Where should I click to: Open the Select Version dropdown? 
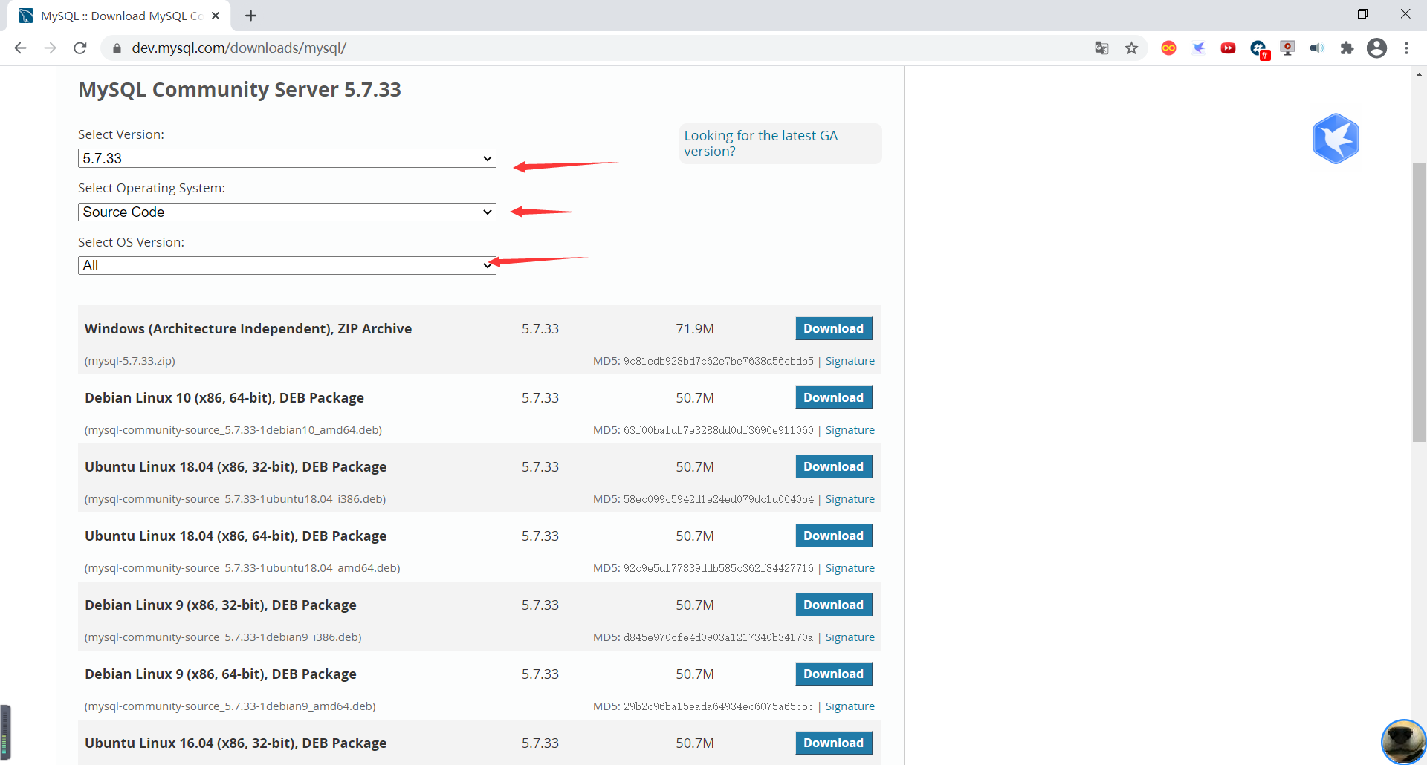click(x=287, y=158)
